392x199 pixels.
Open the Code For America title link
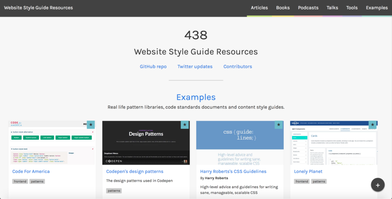(x=31, y=171)
